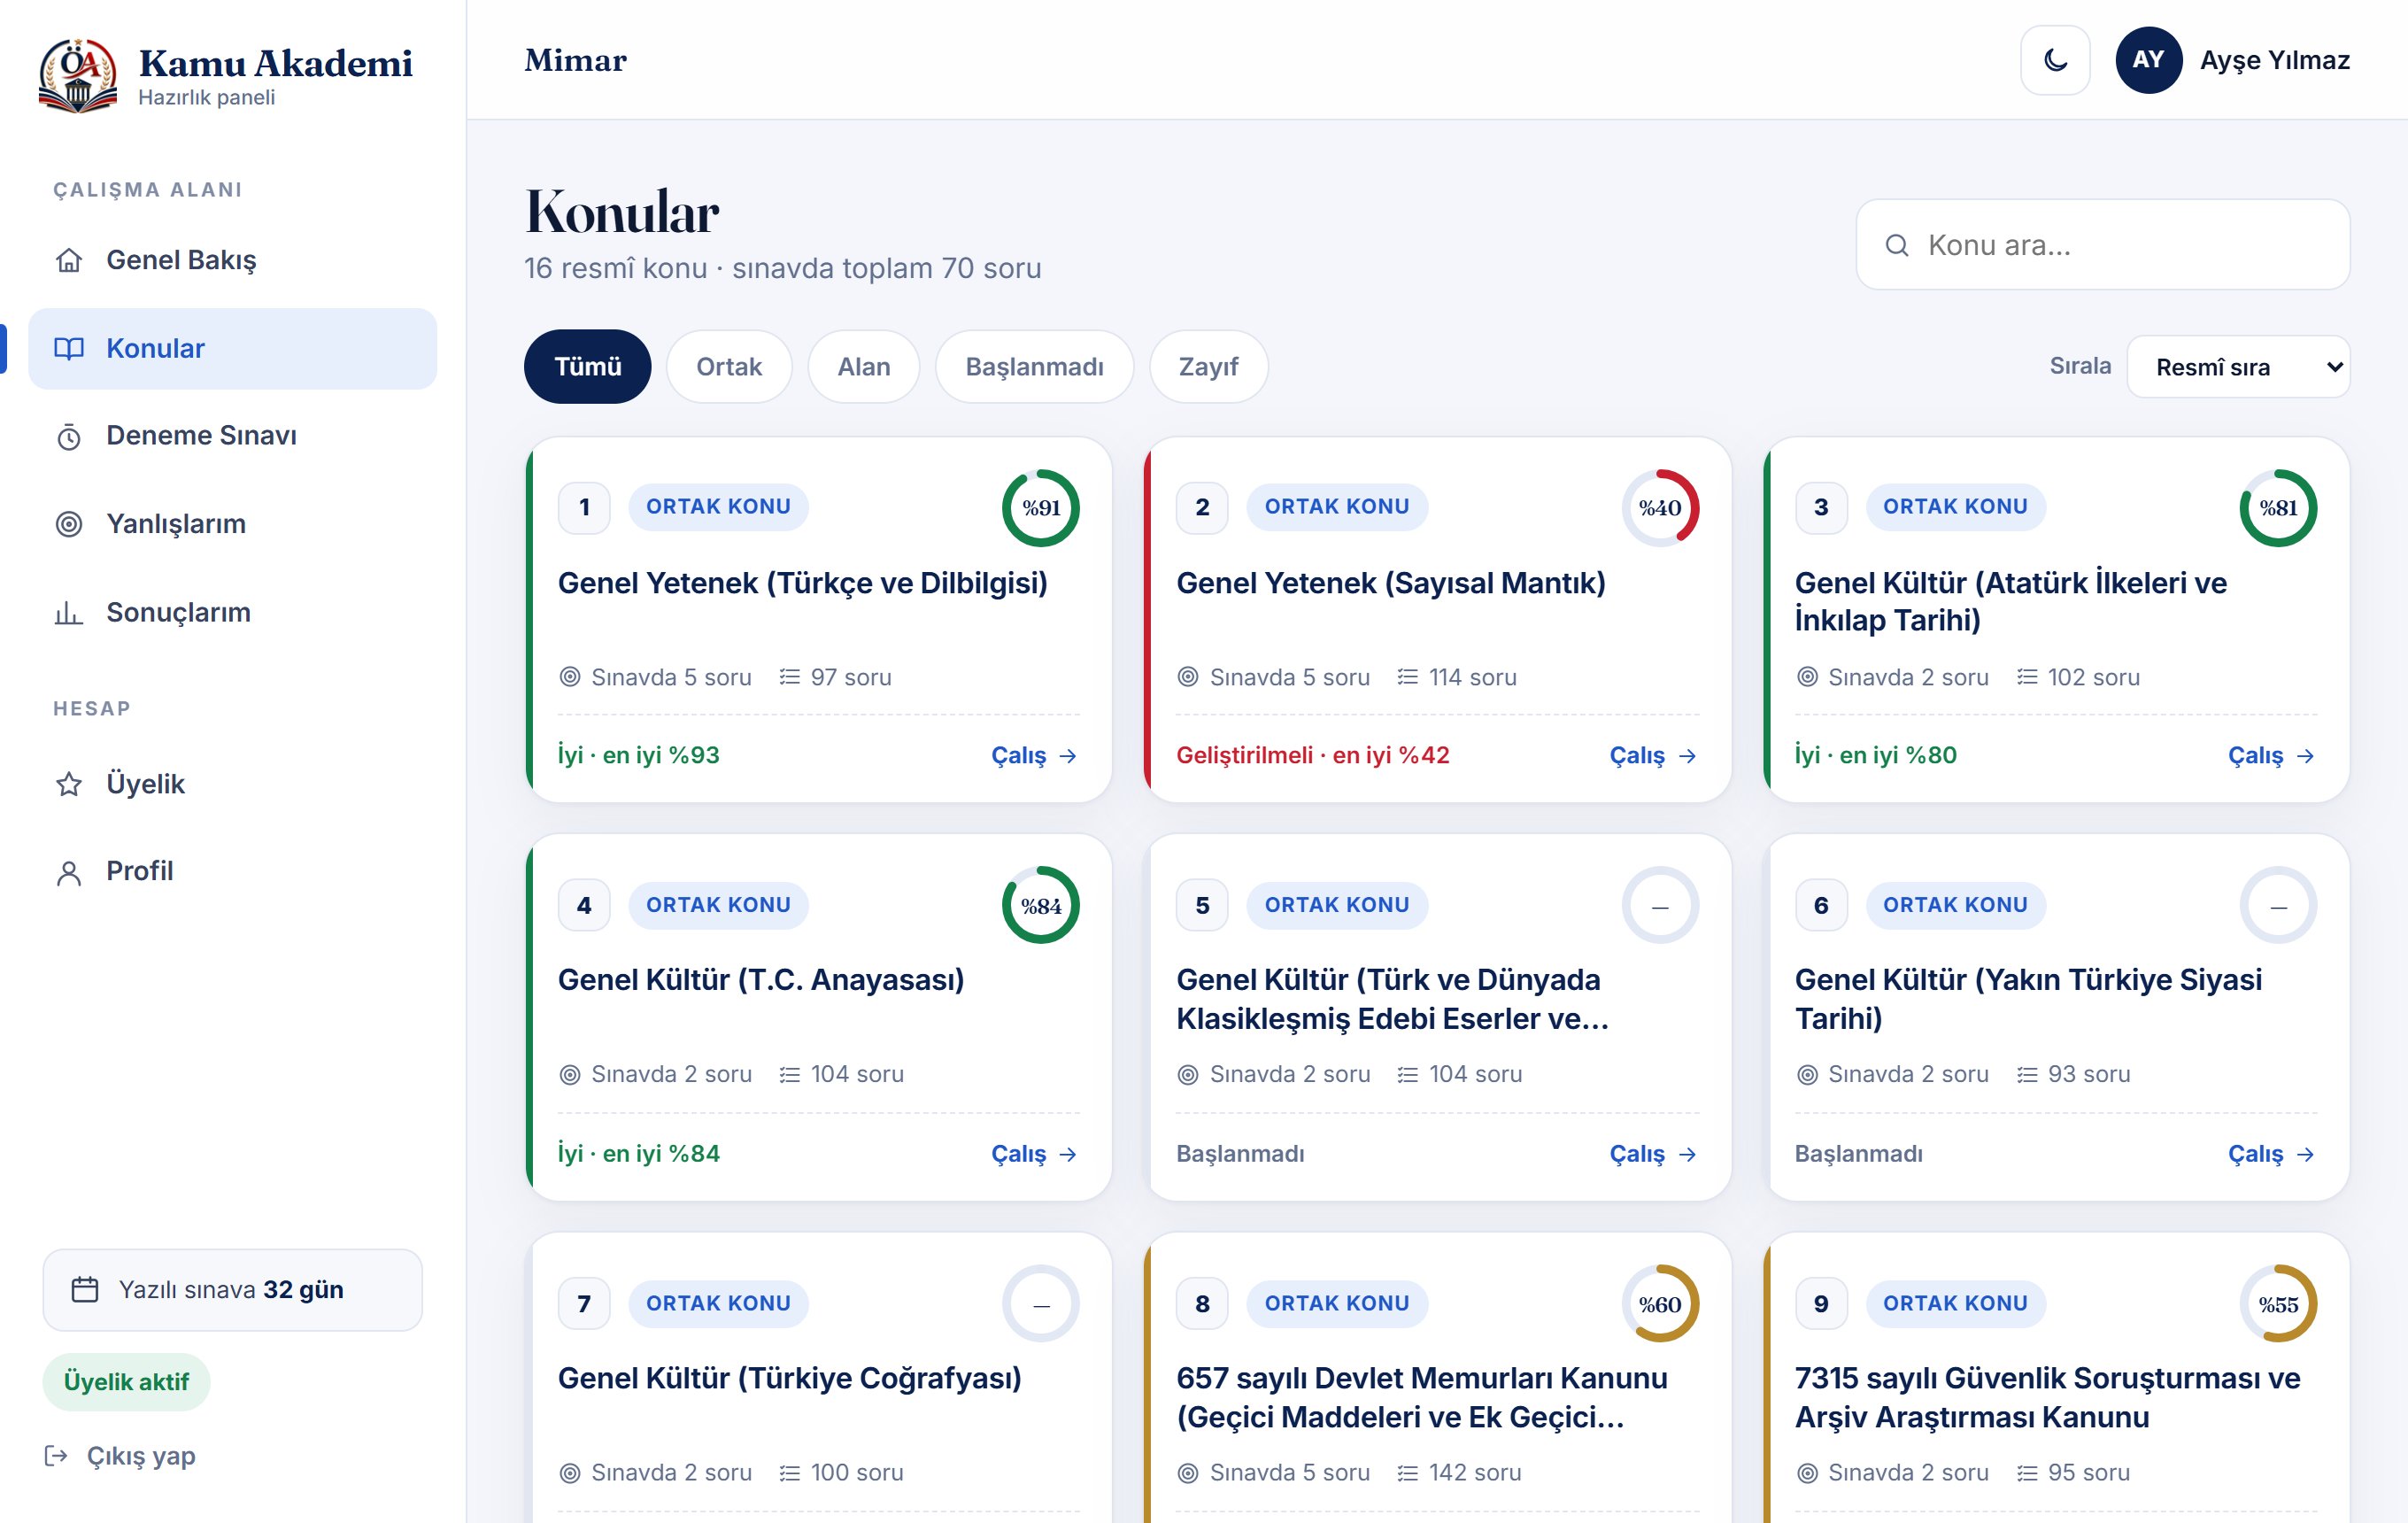Click the Profil person icon
This screenshot has width=2408, height=1523.
point(69,872)
